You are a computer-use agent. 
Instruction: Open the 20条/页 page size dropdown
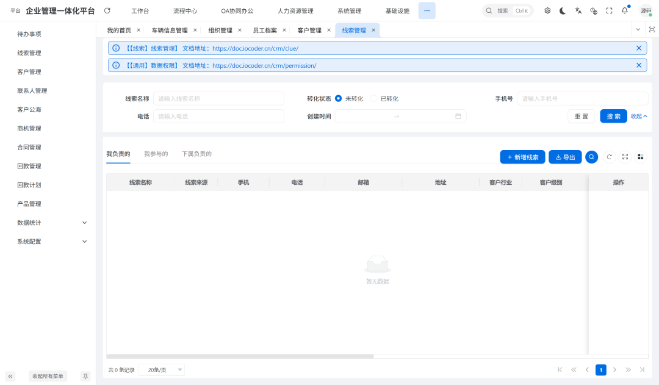pyautogui.click(x=161, y=369)
